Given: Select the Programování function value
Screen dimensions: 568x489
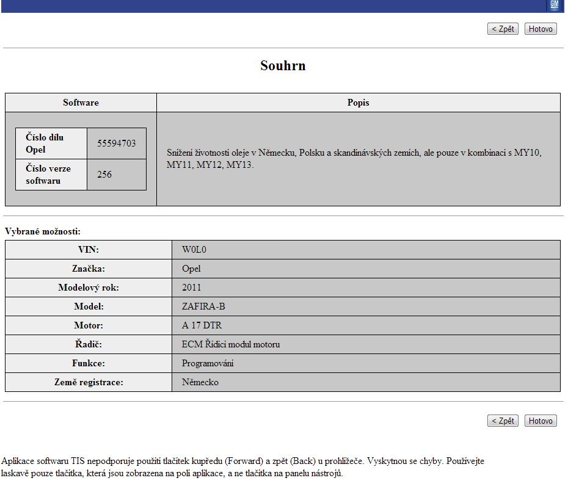Looking at the screenshot, I should click(x=208, y=363).
